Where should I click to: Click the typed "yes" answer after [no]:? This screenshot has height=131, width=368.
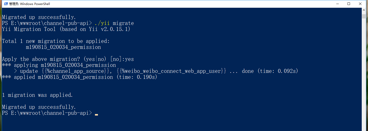click(x=129, y=59)
